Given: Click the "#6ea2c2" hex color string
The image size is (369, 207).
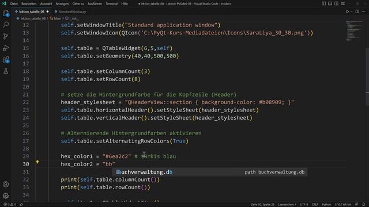Looking at the screenshot, I should (116, 156).
